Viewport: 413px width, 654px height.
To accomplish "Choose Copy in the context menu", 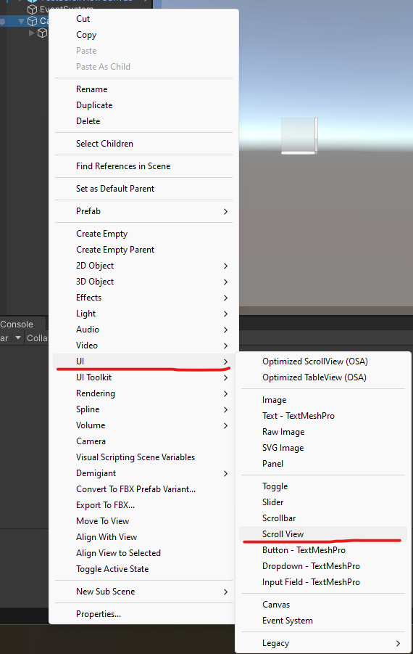I will 143,35.
